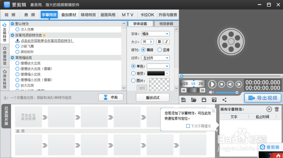
Task: Click the play button in player controls
Action: 212,84
